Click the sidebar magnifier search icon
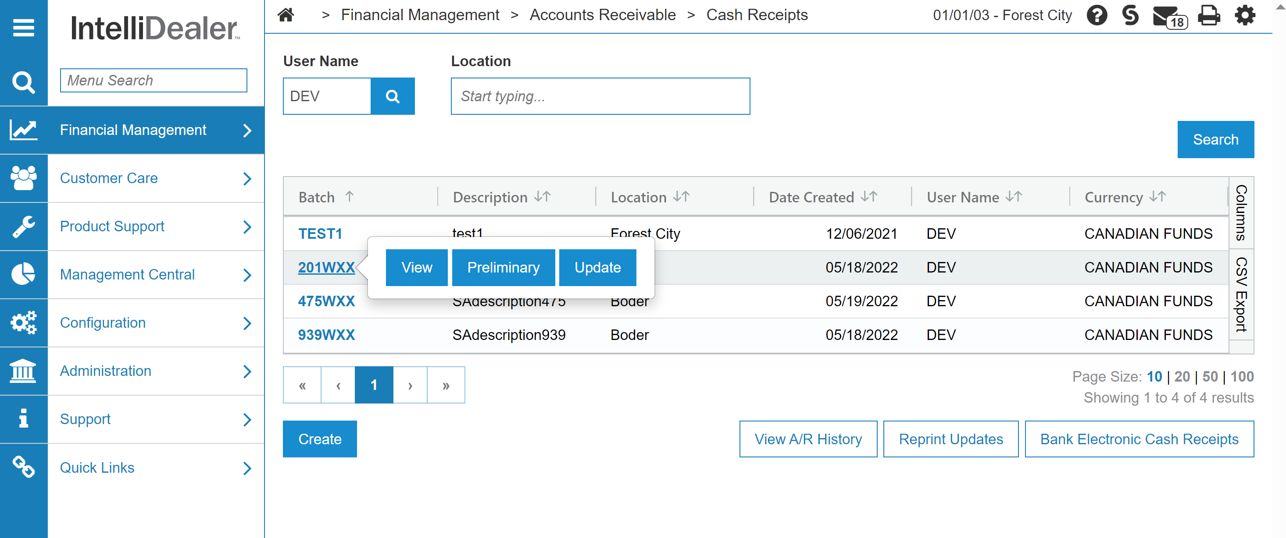The width and height of the screenshot is (1286, 538). 23,82
